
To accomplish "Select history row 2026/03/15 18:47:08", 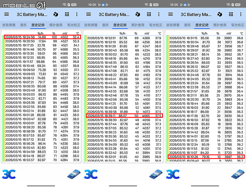I will click(x=124, y=71).
